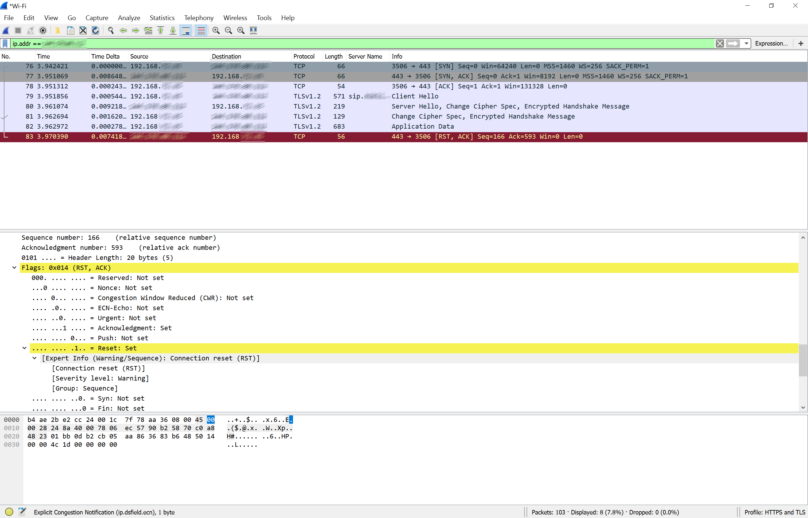Viewport: 808px width, 518px height.
Task: Zoom in on the packet list text
Action: pos(216,30)
